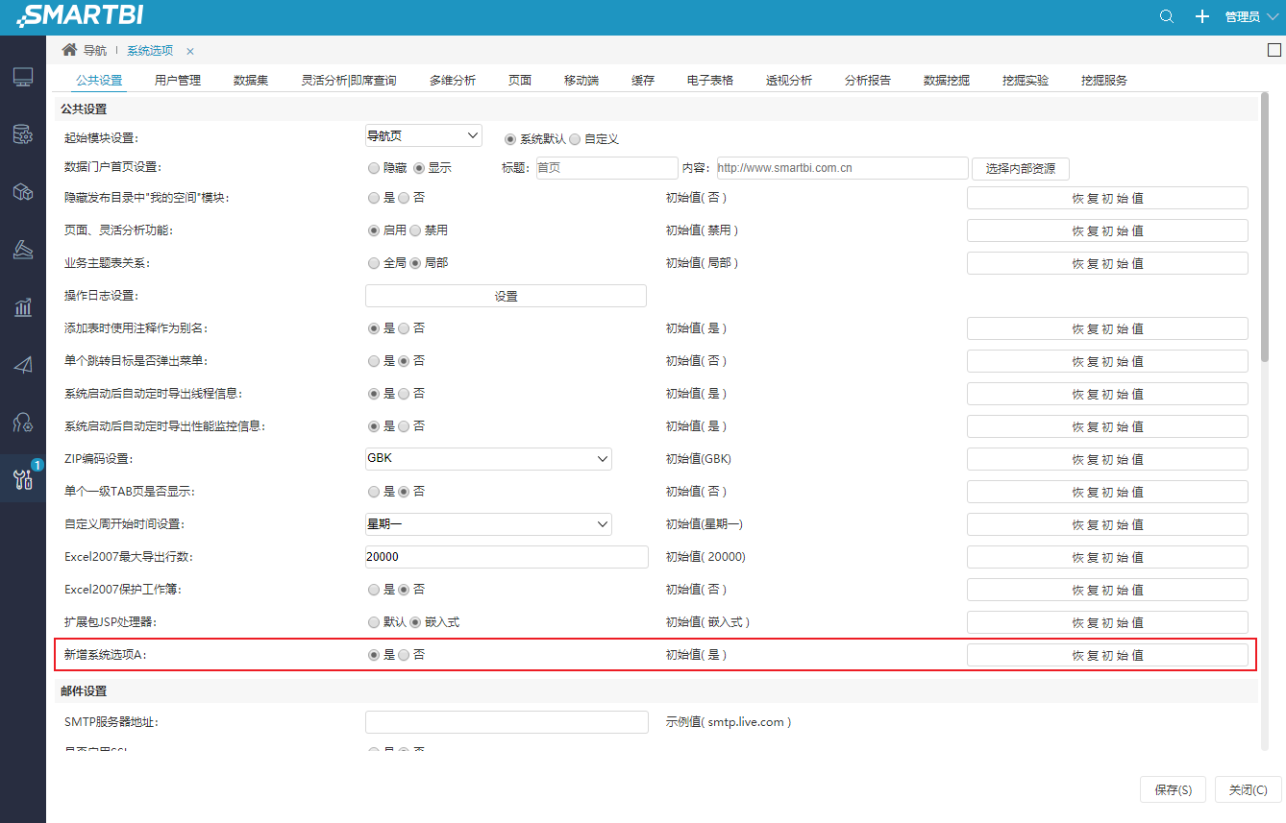Open the 缓存 tab
Image resolution: width=1286 pixels, height=823 pixels.
(x=643, y=80)
